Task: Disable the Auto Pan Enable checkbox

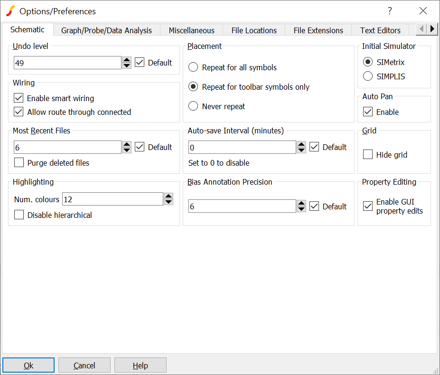Action: pos(368,112)
